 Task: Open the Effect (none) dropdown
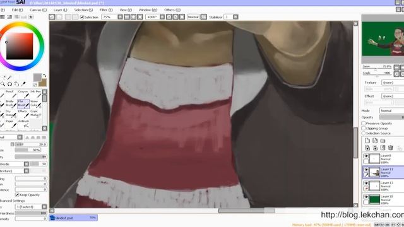click(x=393, y=96)
